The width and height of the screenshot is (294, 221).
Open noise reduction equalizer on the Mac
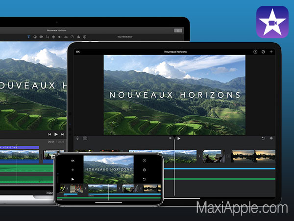pos(66,37)
